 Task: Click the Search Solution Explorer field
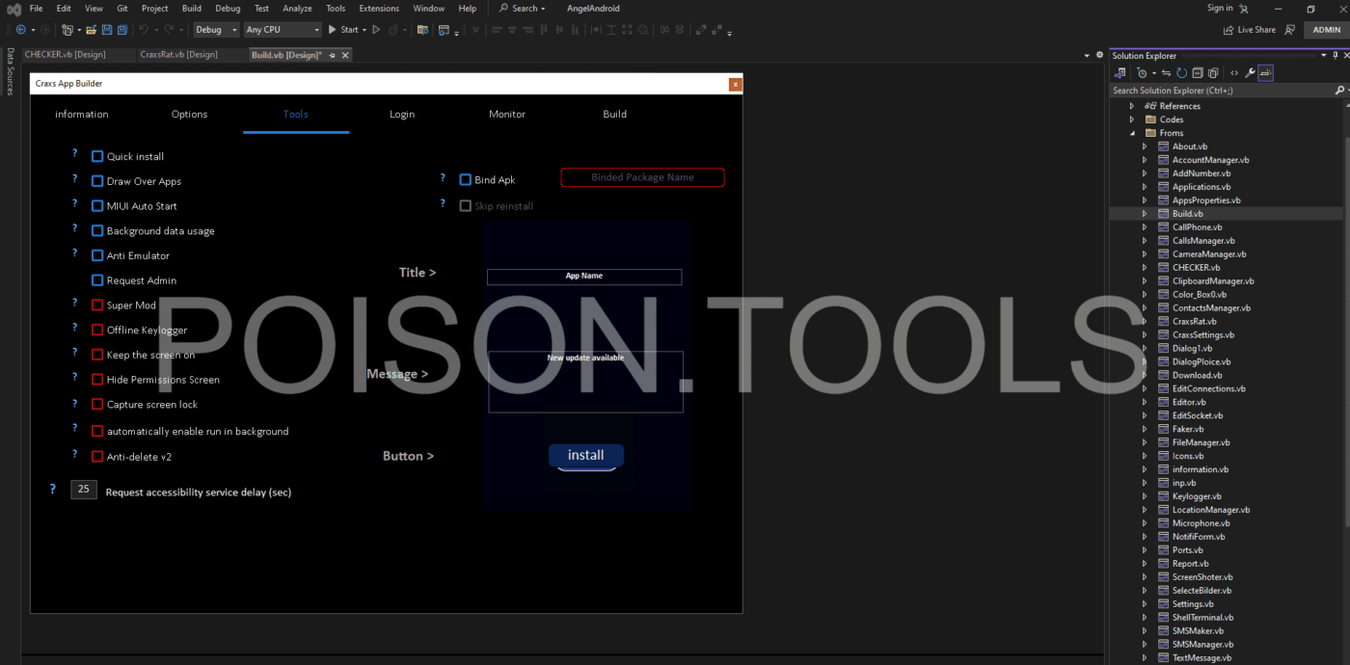[x=1223, y=91]
